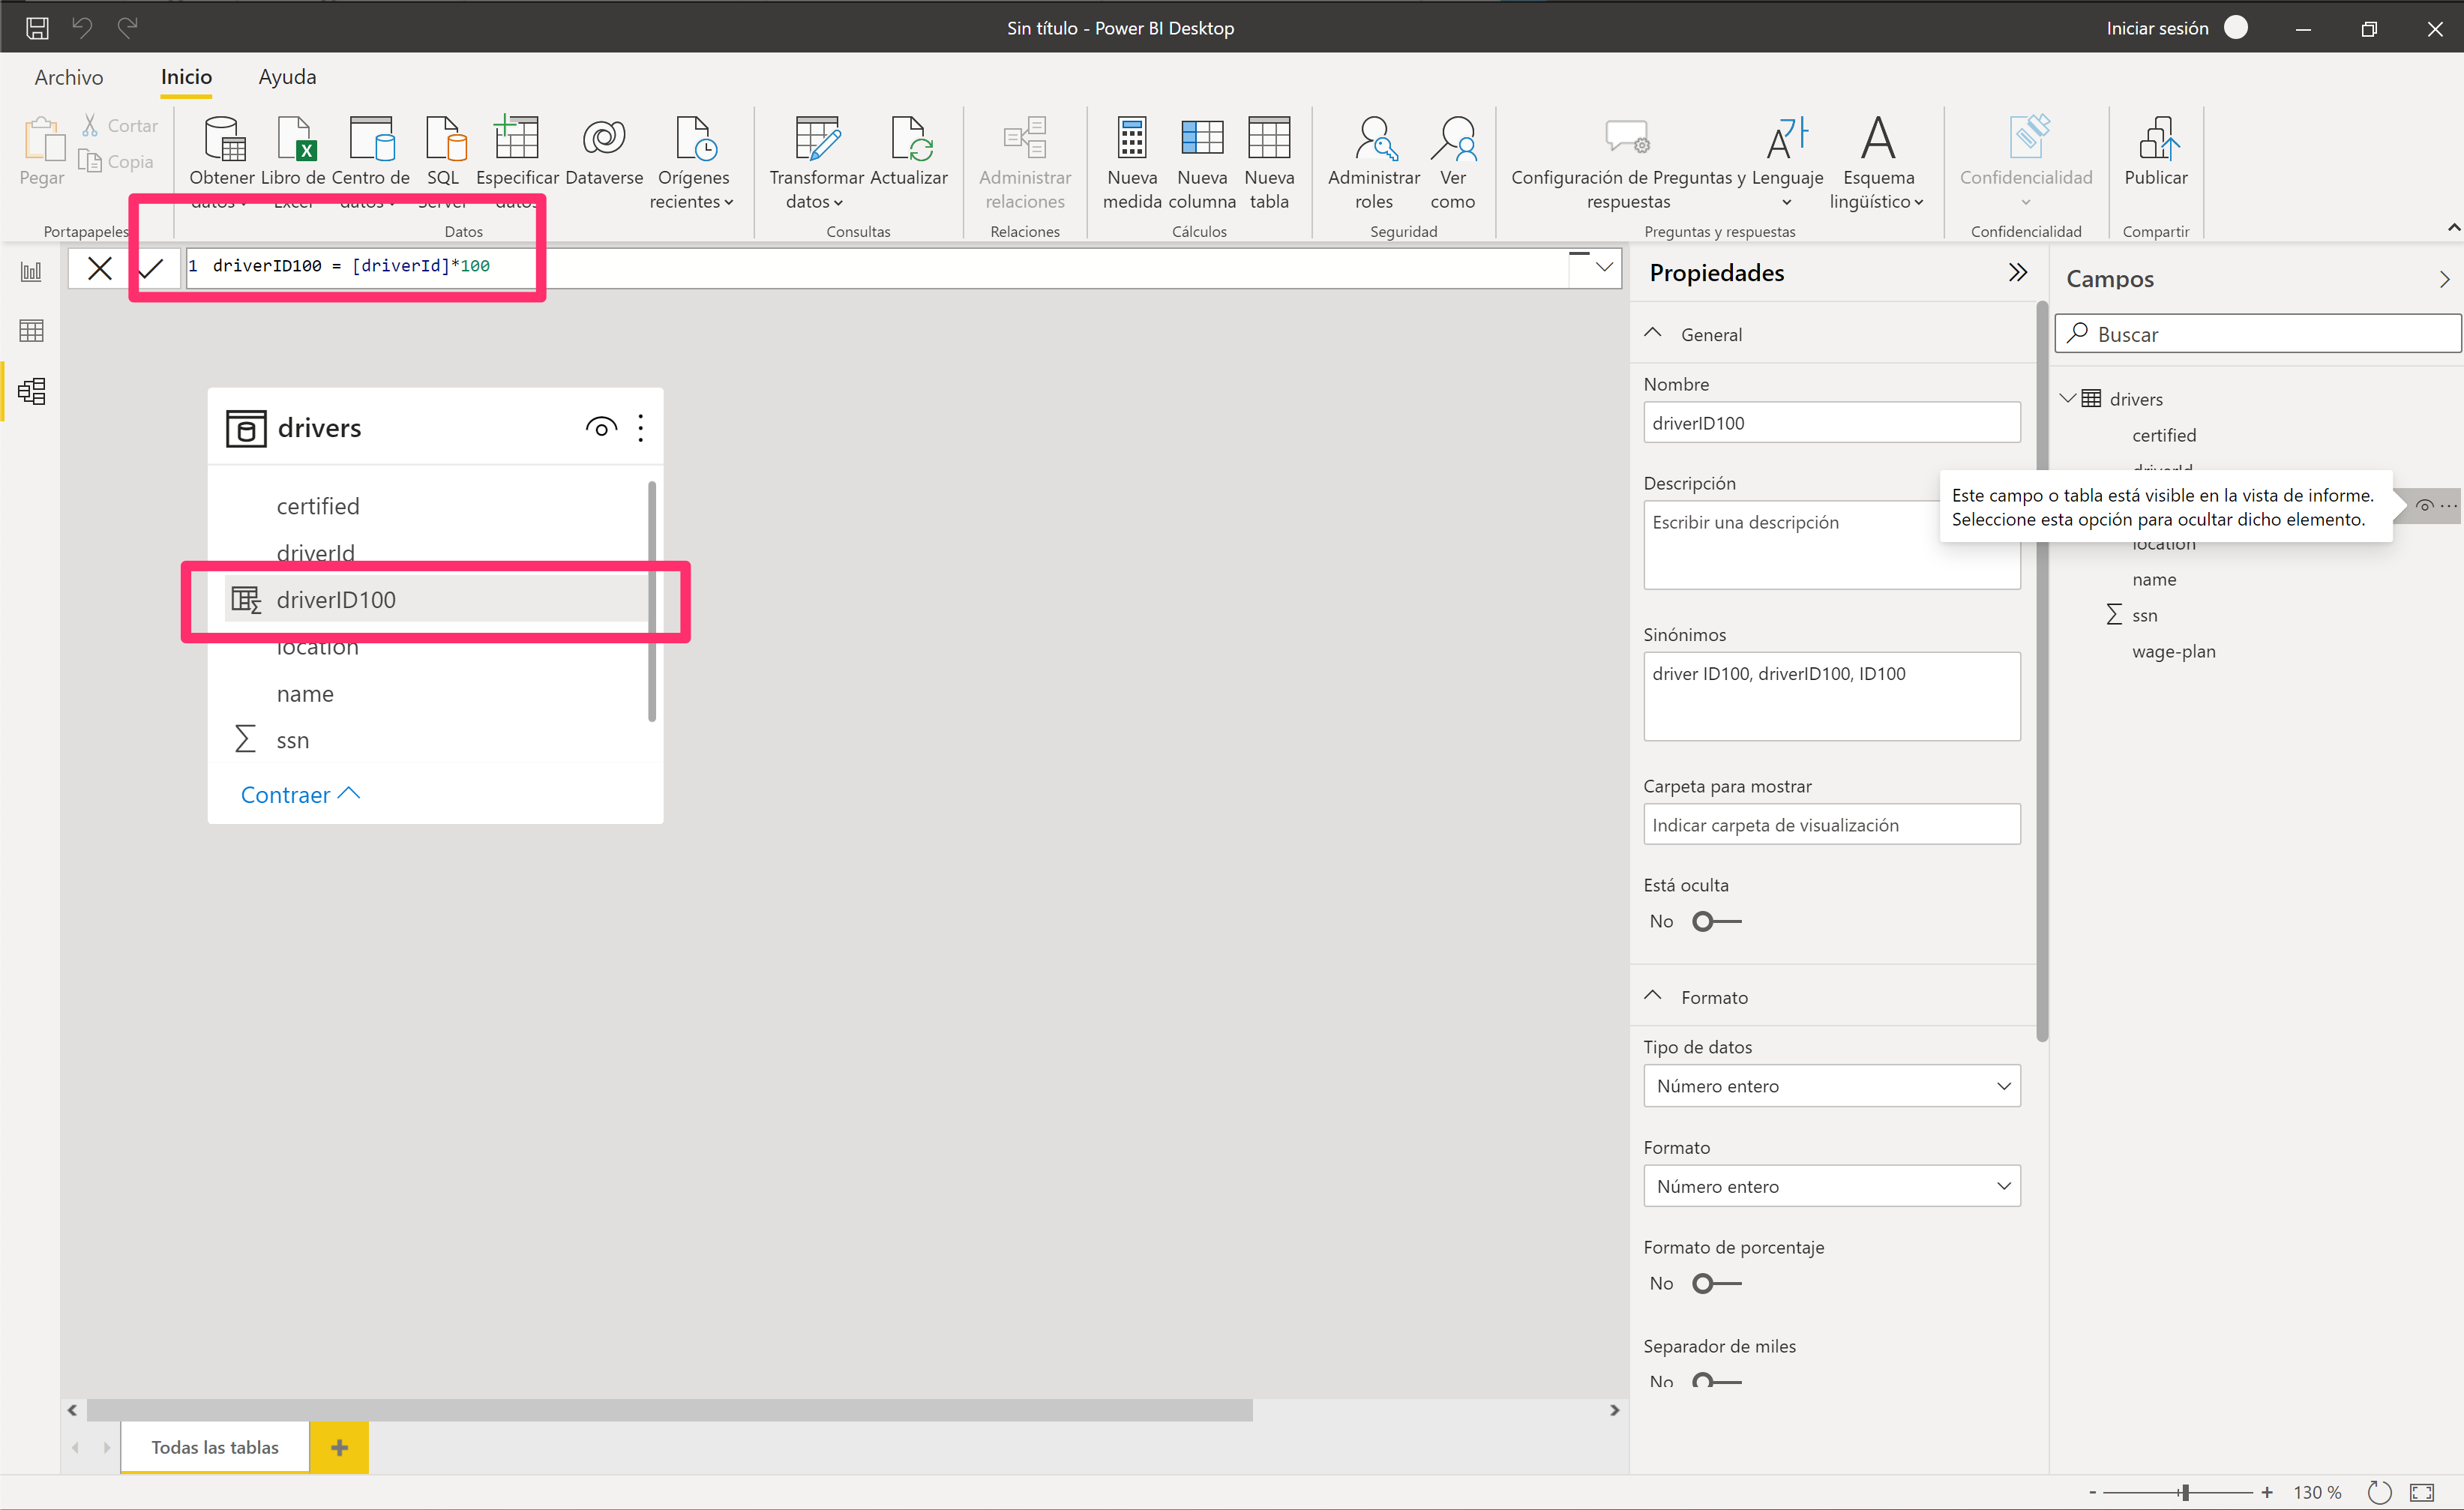This screenshot has width=2464, height=1510.
Task: Toggle the Separador de miles switch
Action: [1716, 1381]
